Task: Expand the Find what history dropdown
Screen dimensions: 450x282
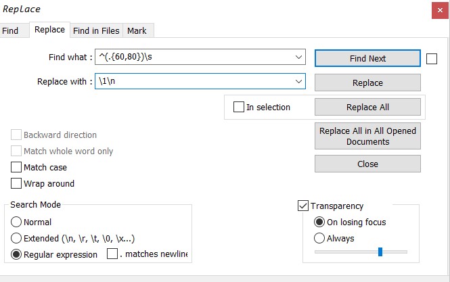Action: (298, 57)
